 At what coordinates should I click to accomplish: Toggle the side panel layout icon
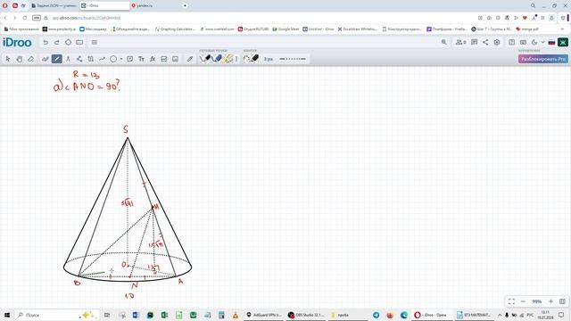coord(511,42)
